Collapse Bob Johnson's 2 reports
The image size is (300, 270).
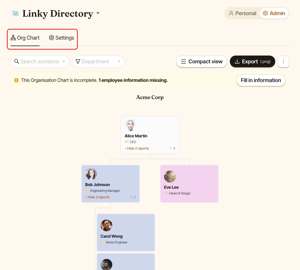[x=97, y=197]
